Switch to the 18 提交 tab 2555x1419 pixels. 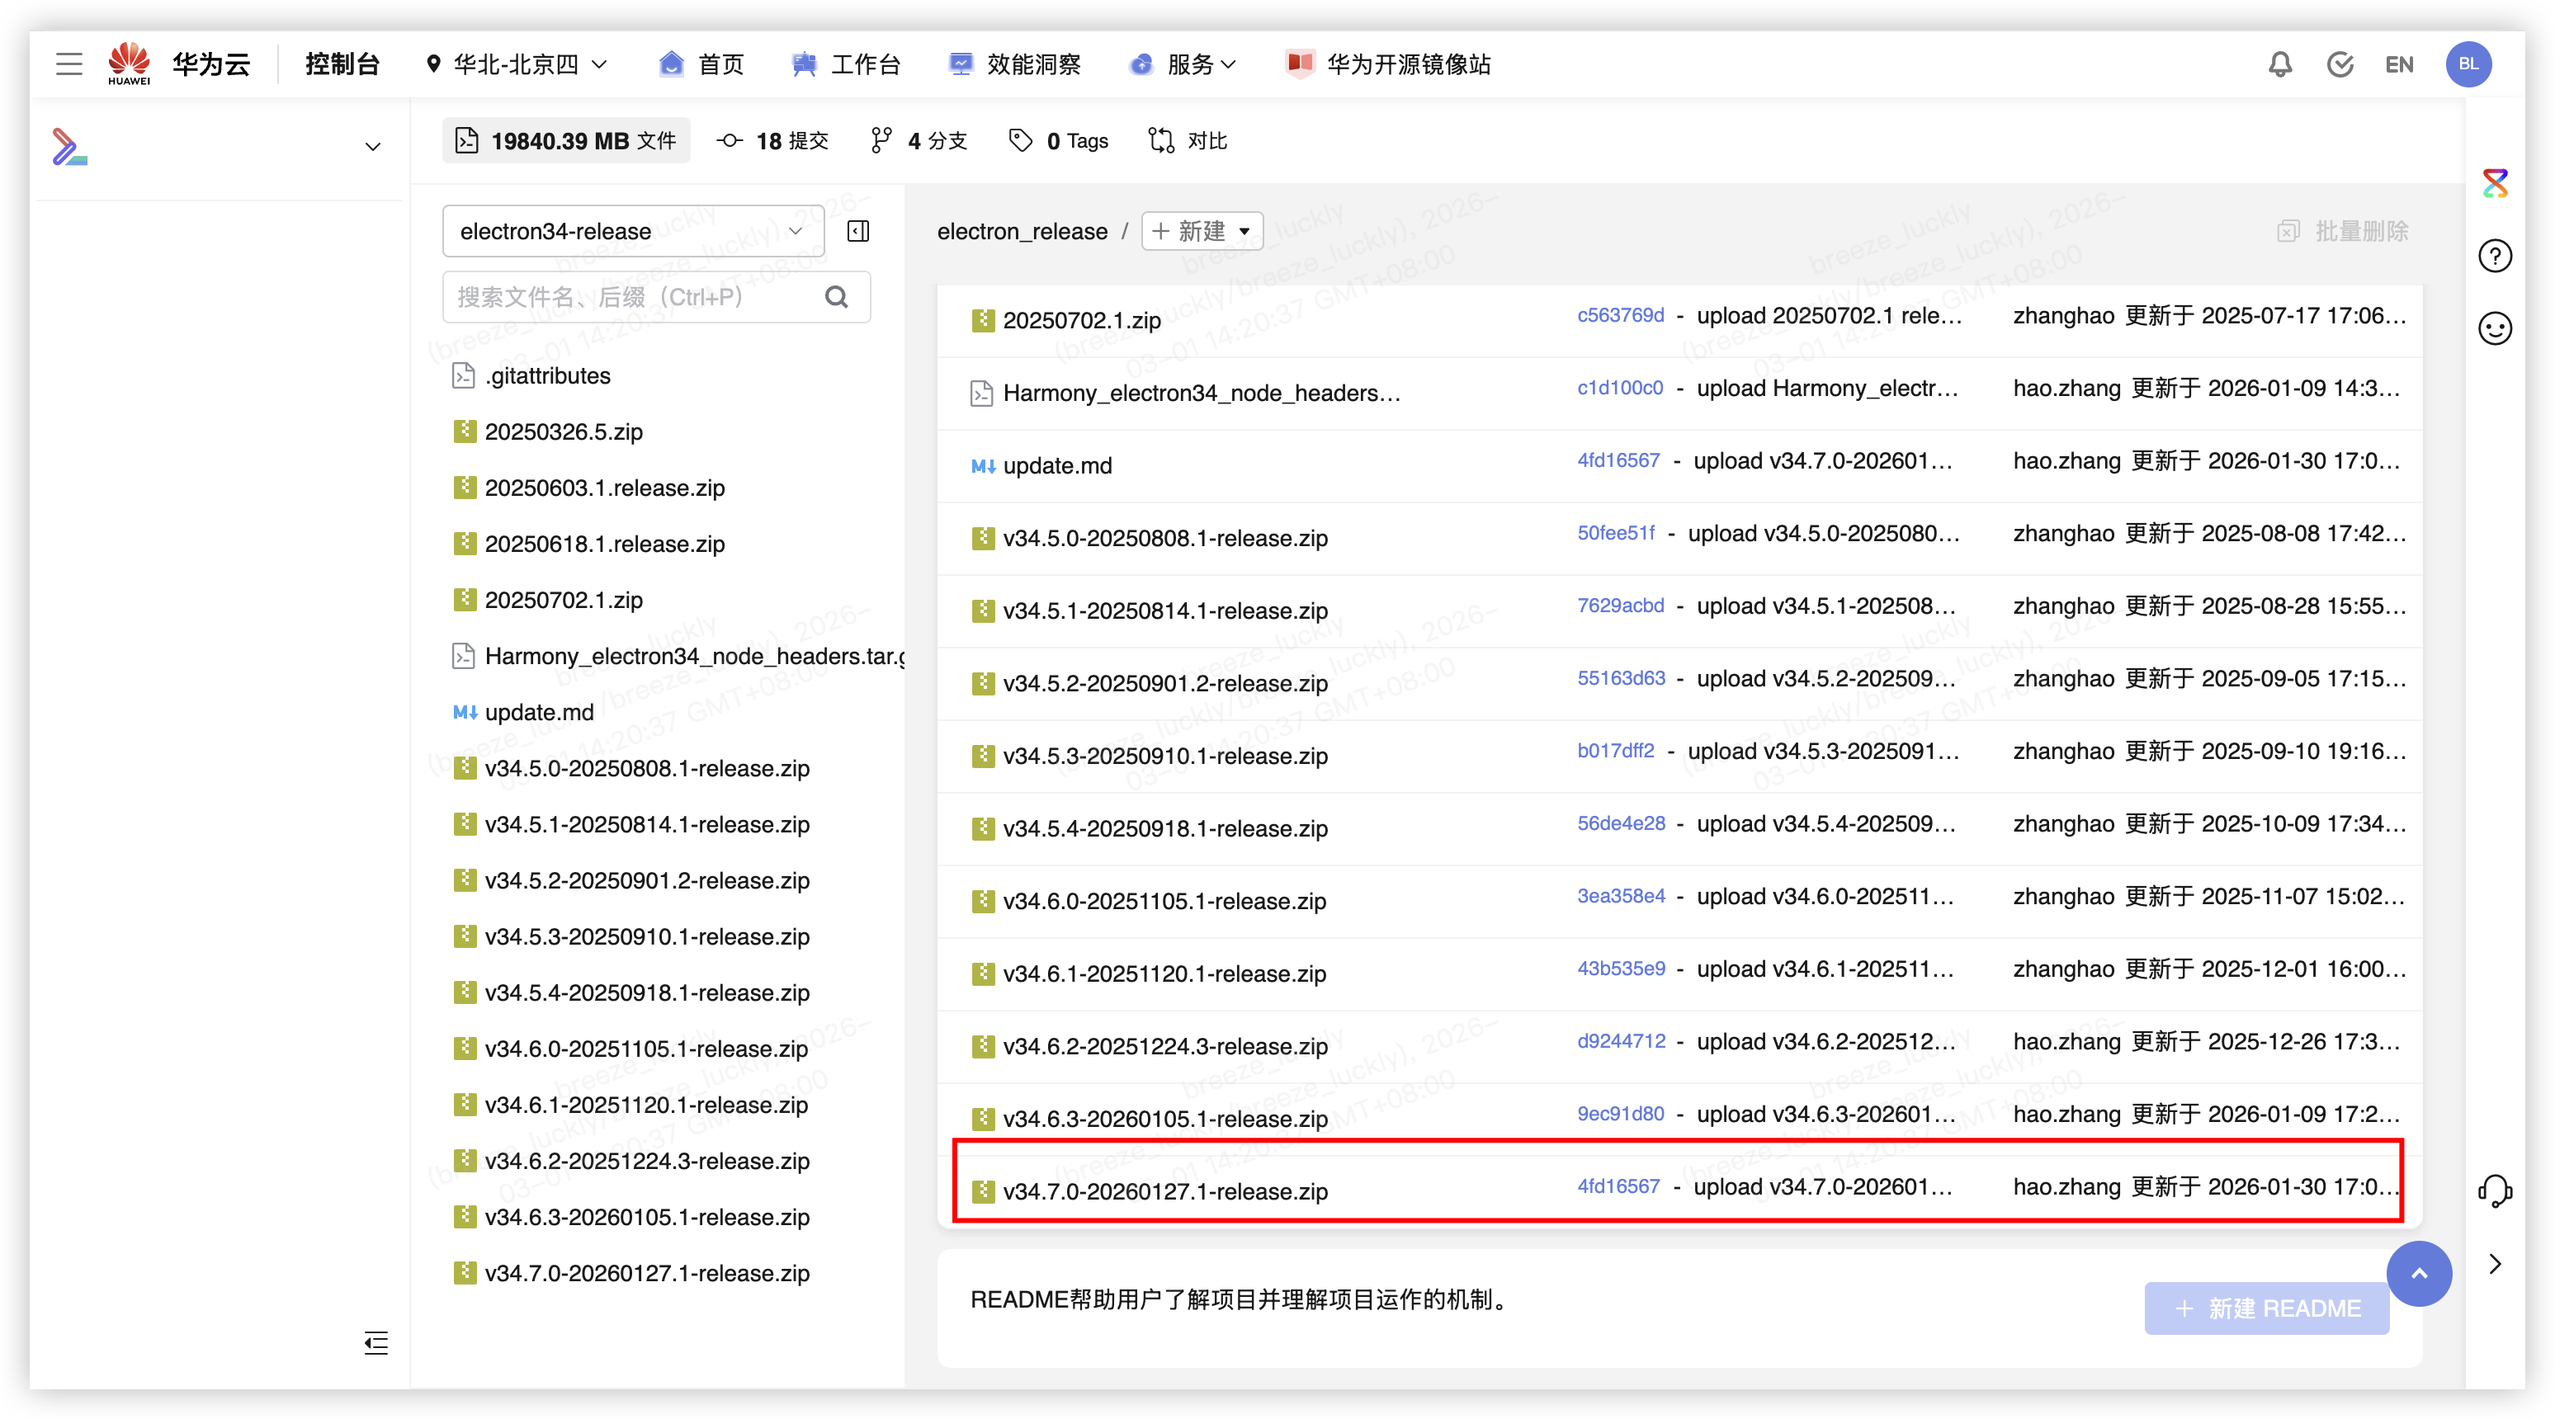[772, 141]
